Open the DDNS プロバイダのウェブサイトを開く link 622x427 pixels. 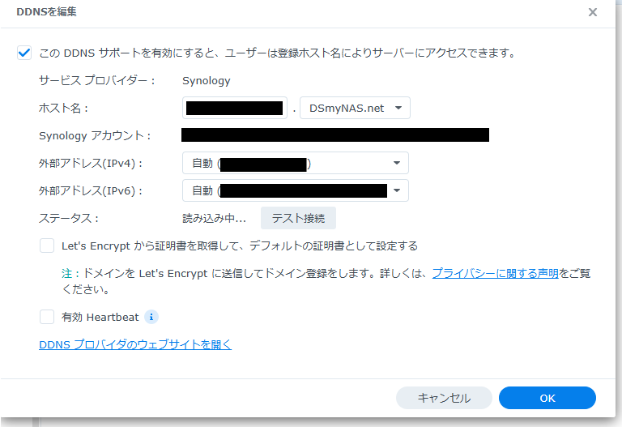135,344
